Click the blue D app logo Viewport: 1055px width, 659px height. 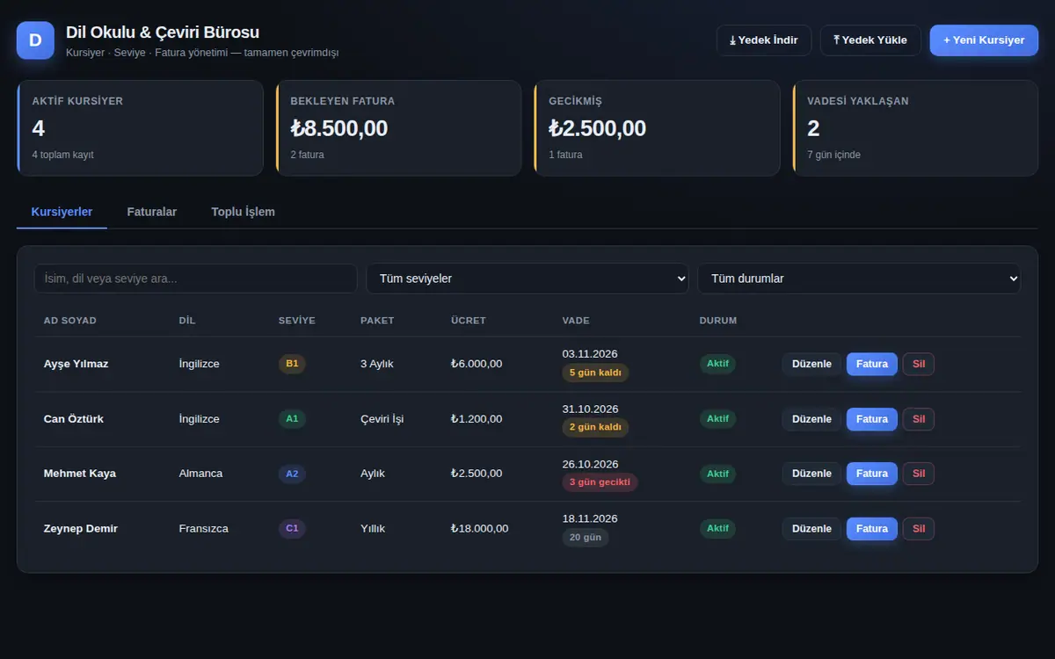pyautogui.click(x=35, y=40)
